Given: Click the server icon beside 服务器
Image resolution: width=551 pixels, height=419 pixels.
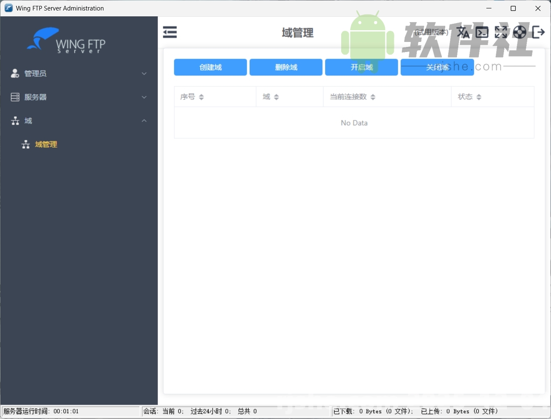Looking at the screenshot, I should click(14, 97).
